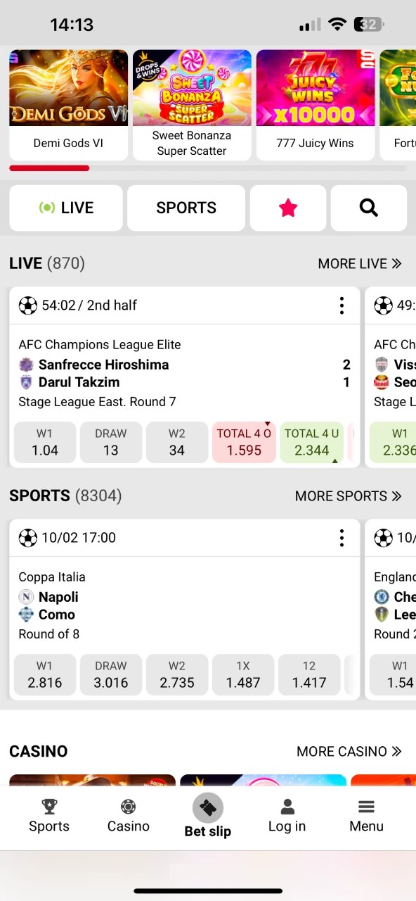The height and width of the screenshot is (901, 416).
Task: Open search with the magnifier icon
Action: pyautogui.click(x=368, y=208)
